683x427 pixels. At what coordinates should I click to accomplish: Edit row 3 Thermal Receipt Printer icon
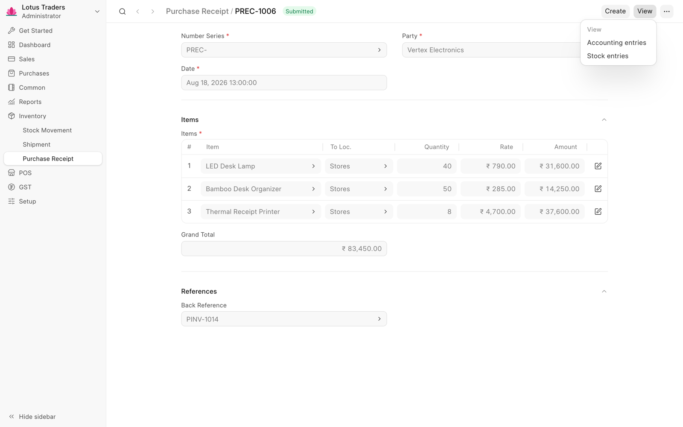598,211
